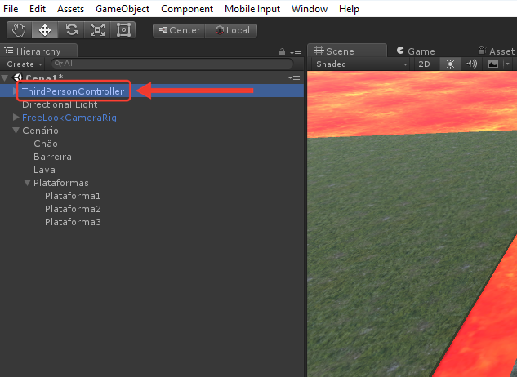Select FreeLookCameraRig in the Hierarchy
The height and width of the screenshot is (377, 517).
[69, 118]
